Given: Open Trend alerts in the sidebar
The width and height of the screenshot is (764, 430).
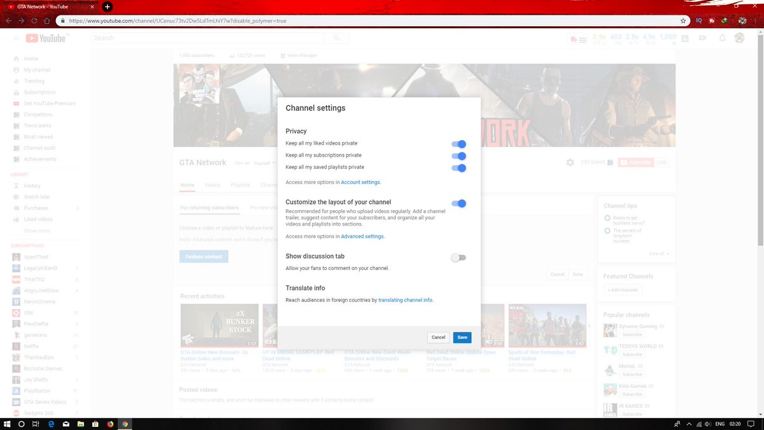Looking at the screenshot, I should 38,125.
